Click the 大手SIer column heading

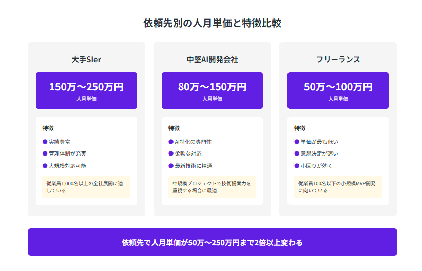coord(86,60)
